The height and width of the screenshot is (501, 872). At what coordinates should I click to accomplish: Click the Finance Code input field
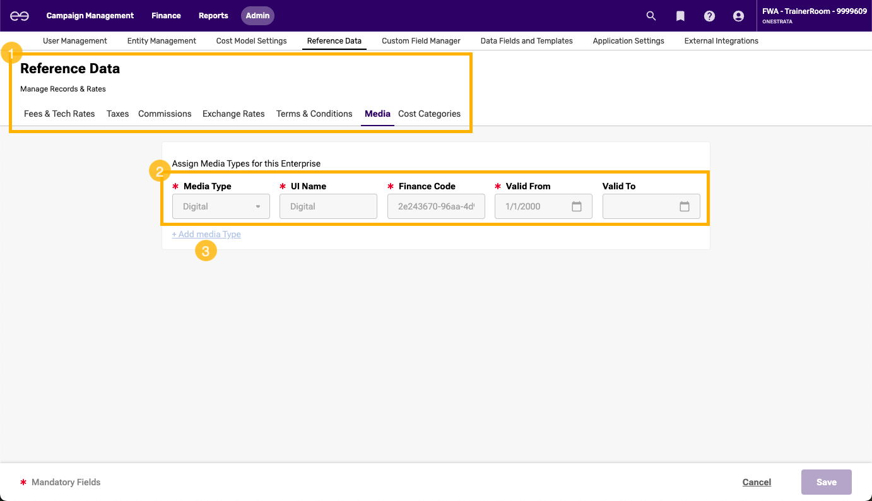436,206
